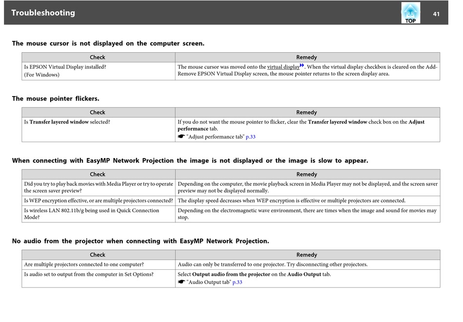Click remedy 'Audio can only be transferred to one projector'
Screen dimensions: 463x322
tap(308, 264)
